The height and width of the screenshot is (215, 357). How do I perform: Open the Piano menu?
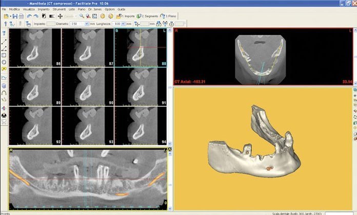coord(82,9)
